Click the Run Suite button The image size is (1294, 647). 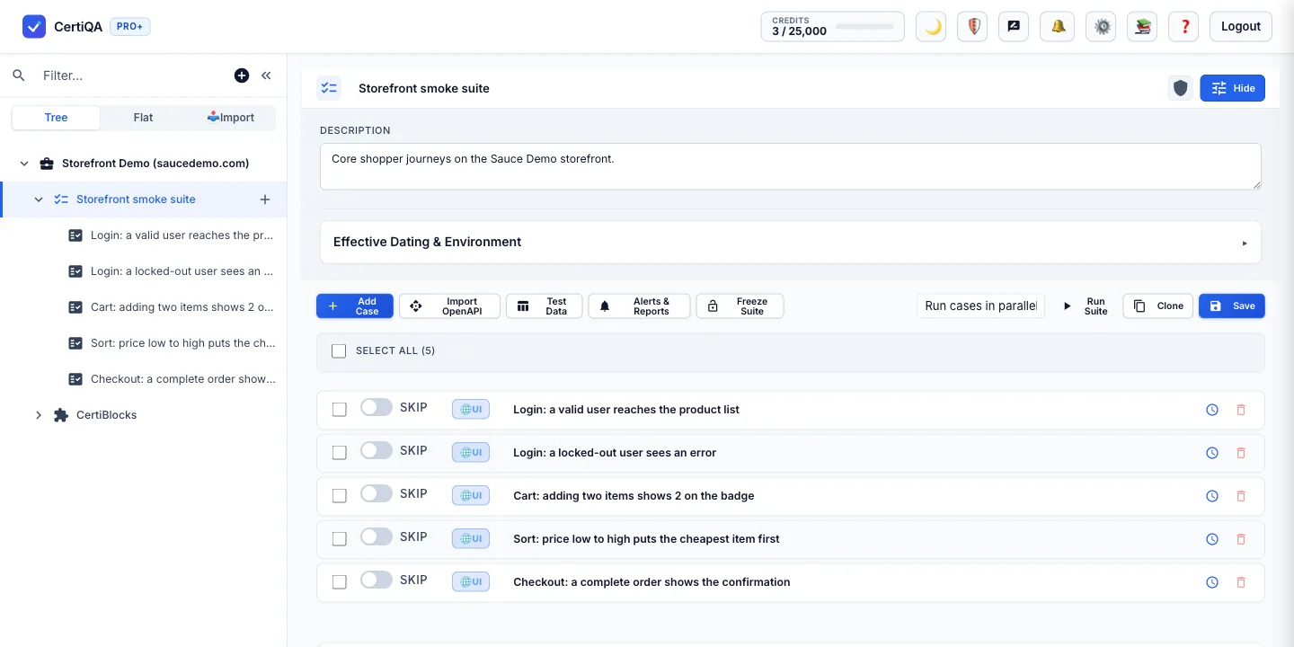tap(1085, 306)
